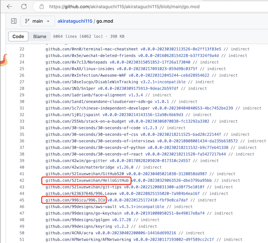Open the main branch dropdown
Image resolution: width=268 pixels, height=243 pixels.
pos(37,21)
